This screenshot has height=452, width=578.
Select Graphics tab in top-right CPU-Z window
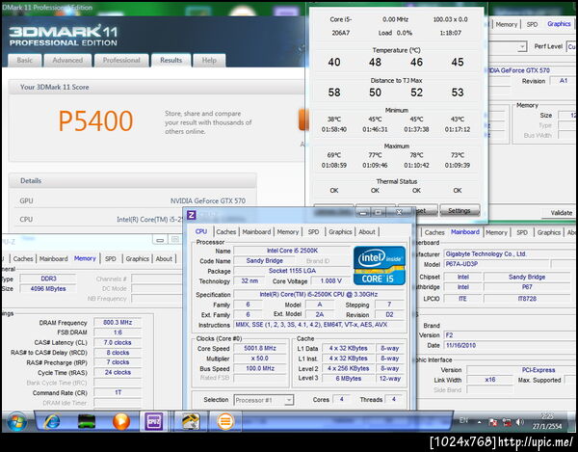[x=559, y=24]
